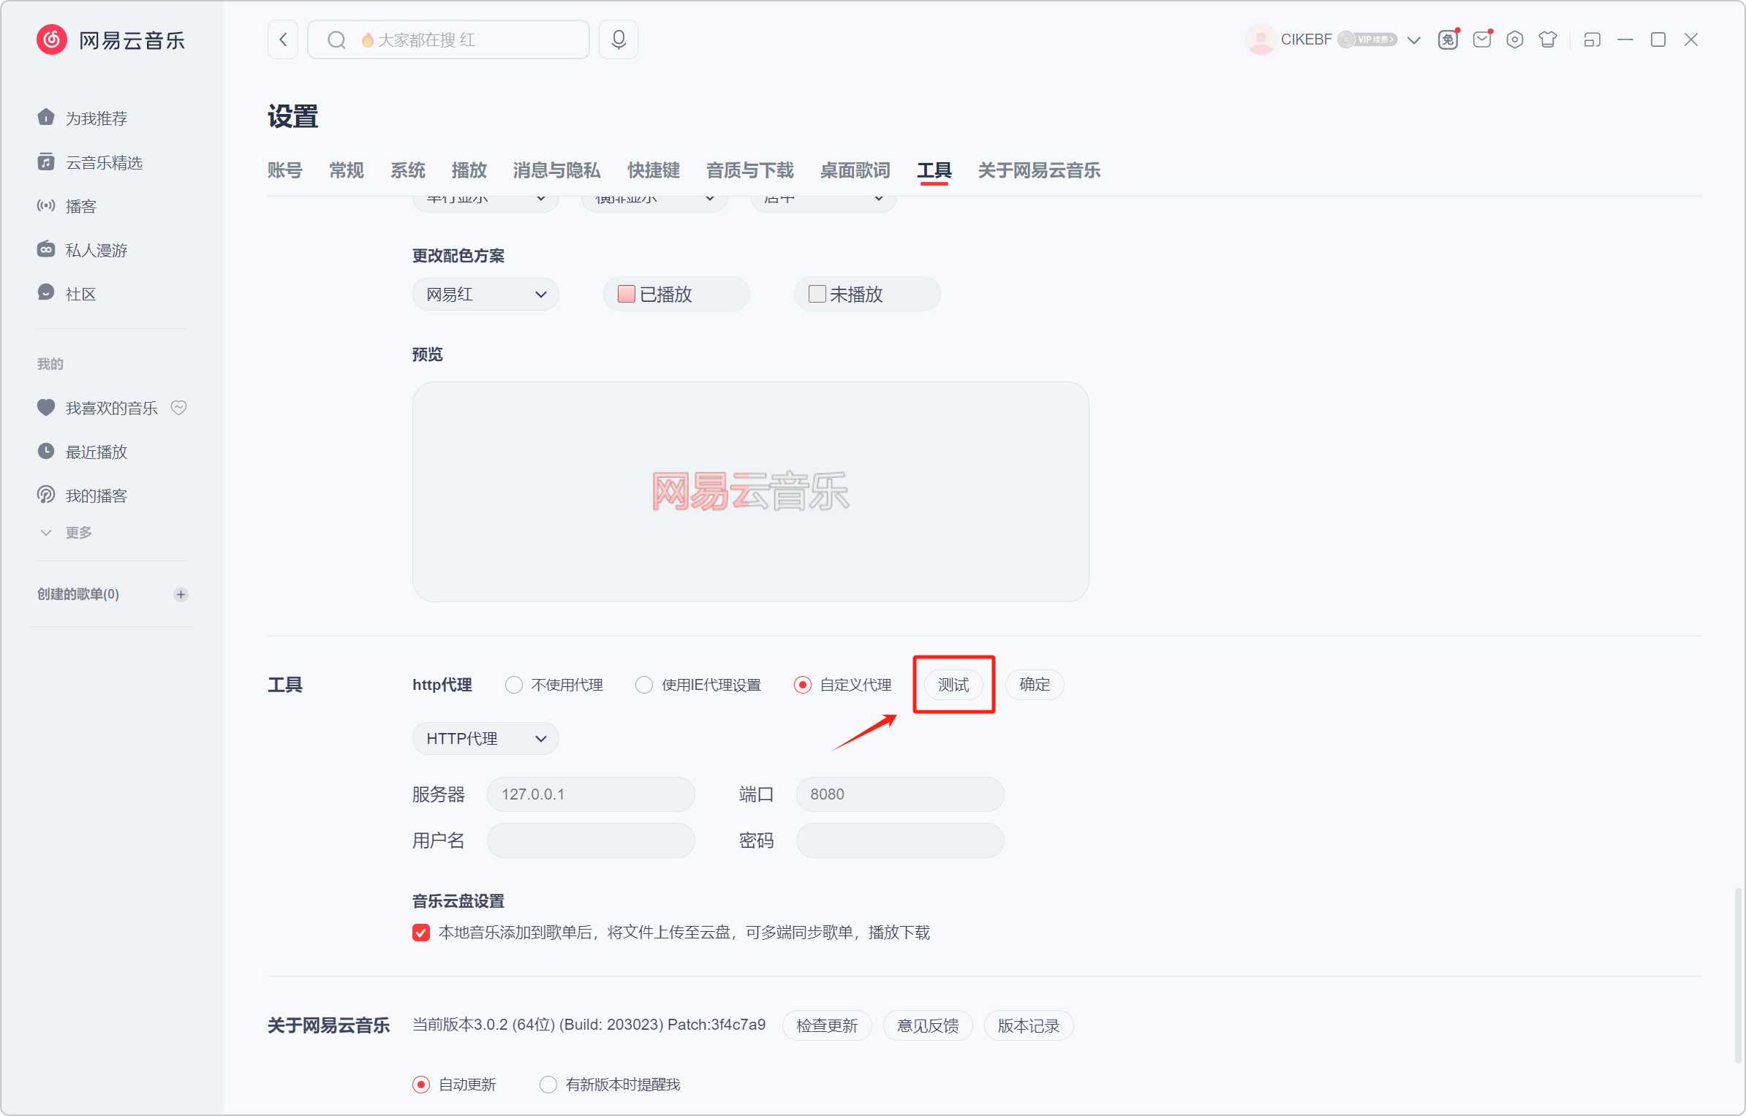
Task: Go back with the back arrow button
Action: pos(283,39)
